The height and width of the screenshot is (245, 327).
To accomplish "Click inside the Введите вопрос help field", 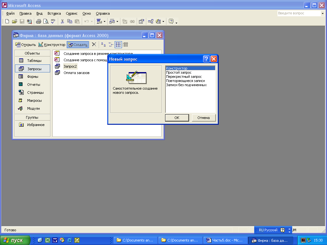I will coord(299,13).
